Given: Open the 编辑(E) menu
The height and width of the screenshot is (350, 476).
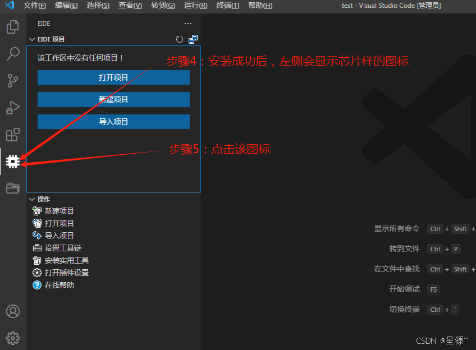Looking at the screenshot, I should (66, 6).
